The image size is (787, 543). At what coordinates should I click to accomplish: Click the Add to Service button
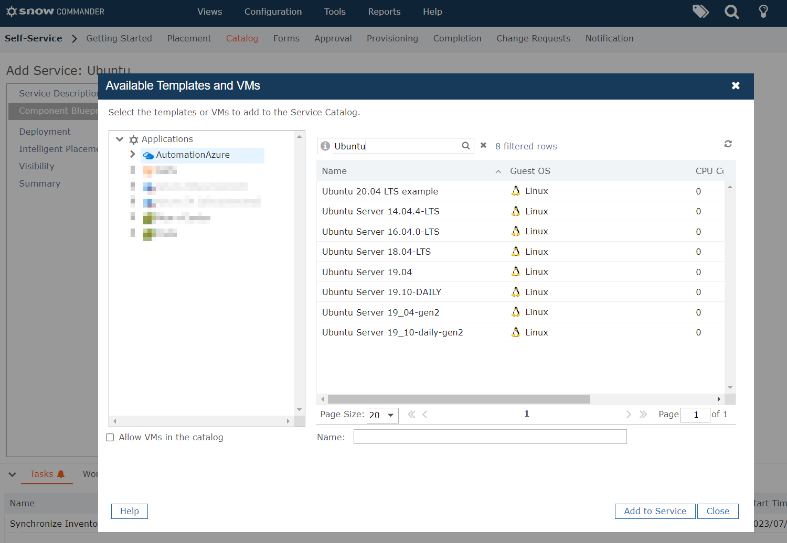(x=655, y=511)
